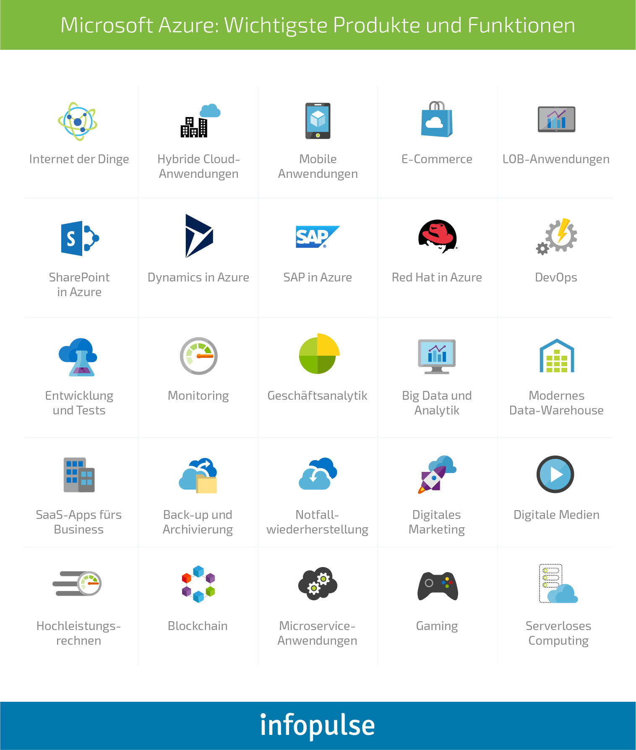Select the Red Hat logo icon
Image resolution: width=636 pixels, height=750 pixels.
(438, 237)
